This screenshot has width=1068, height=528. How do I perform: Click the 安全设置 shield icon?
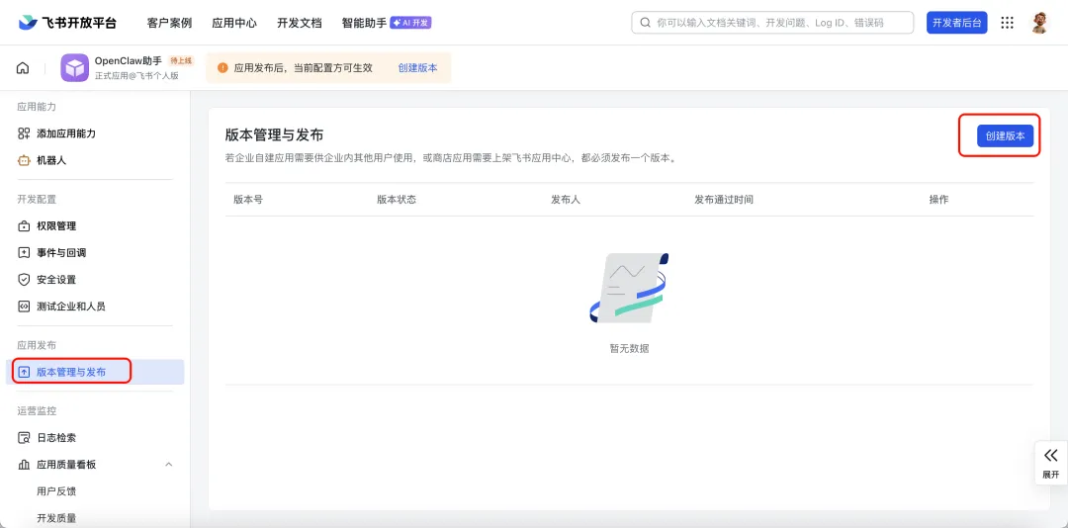click(x=24, y=280)
